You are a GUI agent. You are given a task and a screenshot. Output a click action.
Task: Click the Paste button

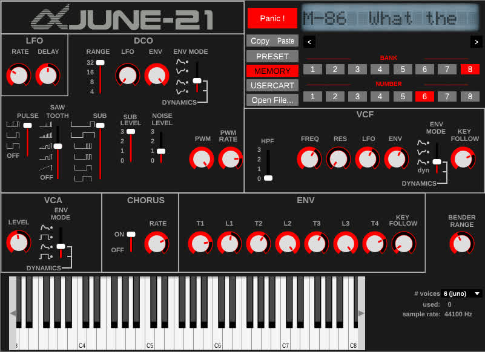tap(286, 41)
